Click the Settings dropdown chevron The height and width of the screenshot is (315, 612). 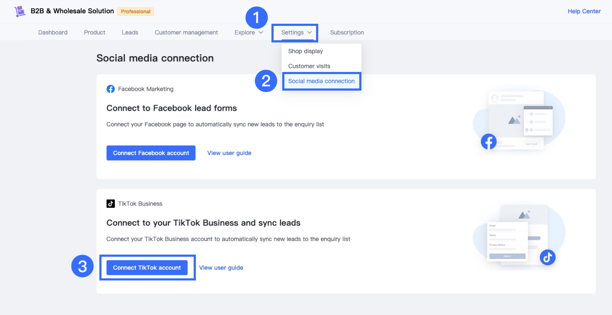(310, 32)
